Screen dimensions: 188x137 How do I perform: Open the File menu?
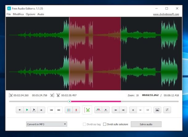click(9, 14)
